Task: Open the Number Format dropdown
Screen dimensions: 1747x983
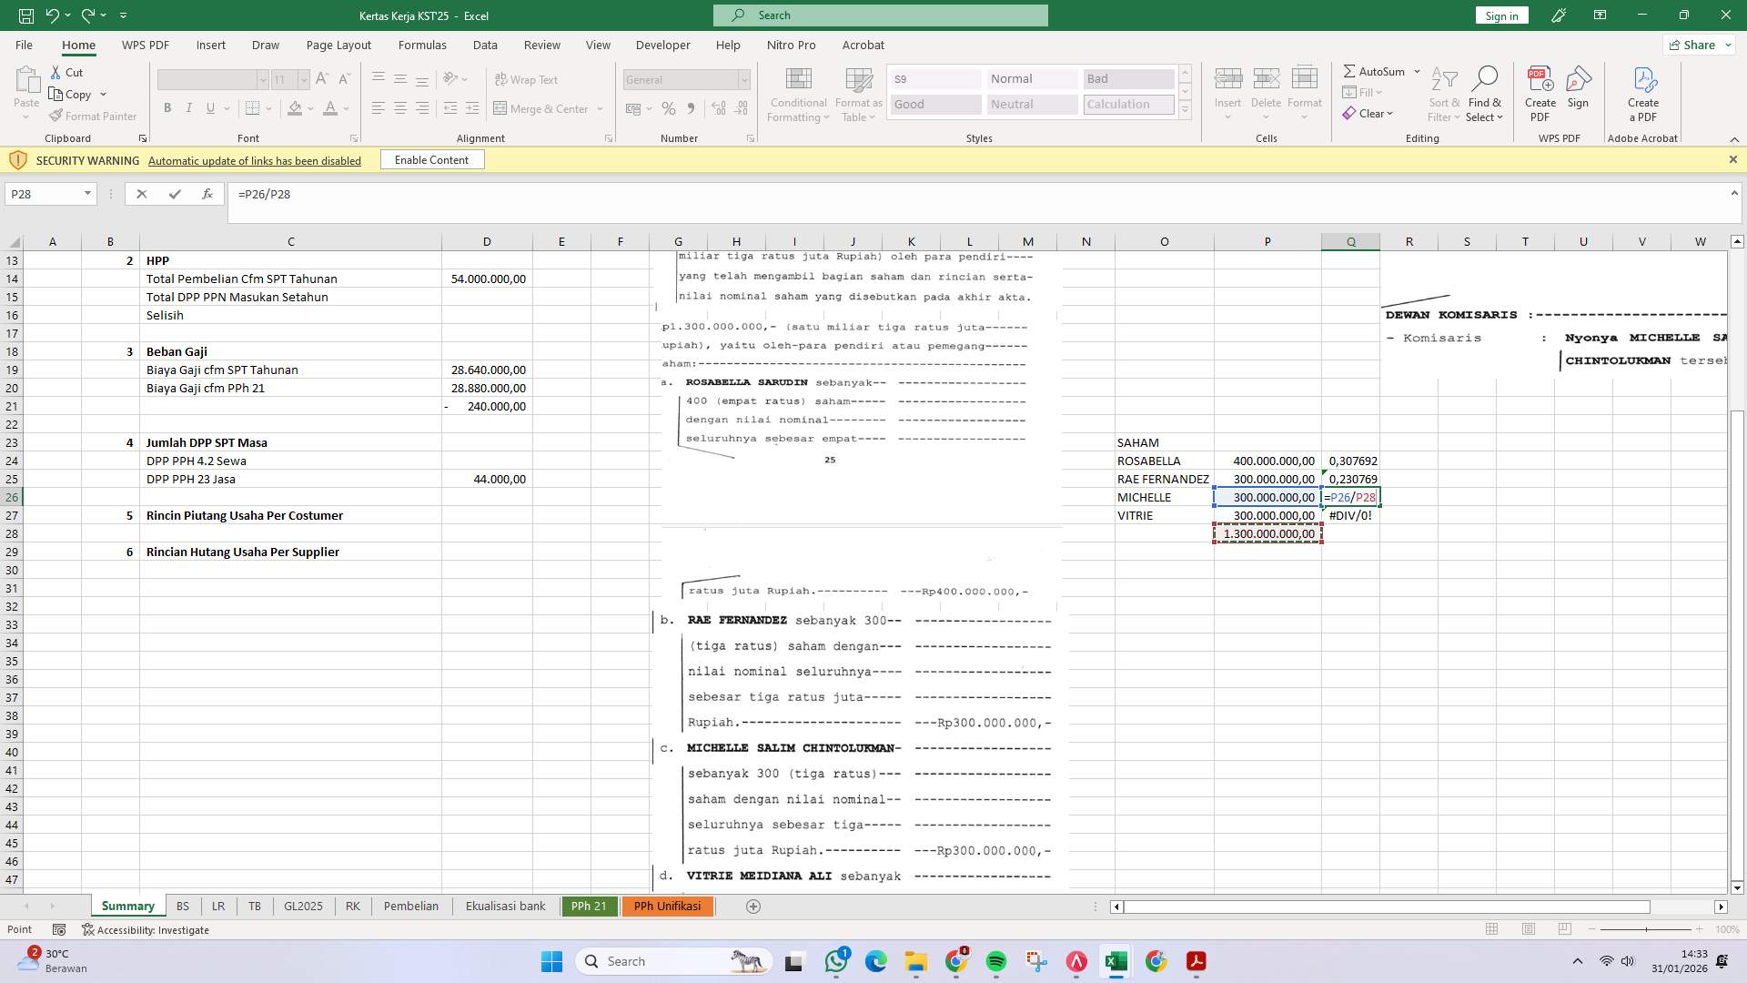Action: (744, 80)
